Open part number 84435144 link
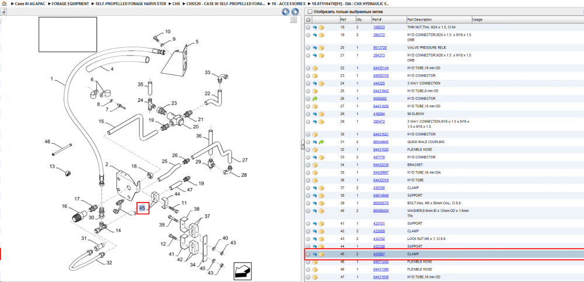This screenshot has width=584, height=282. tap(381, 68)
